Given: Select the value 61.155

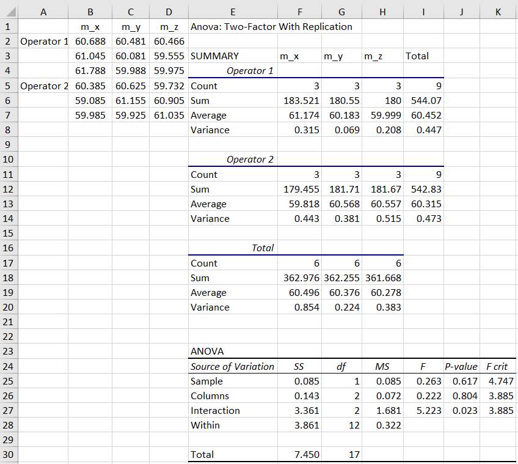Looking at the screenshot, I should (x=131, y=100).
